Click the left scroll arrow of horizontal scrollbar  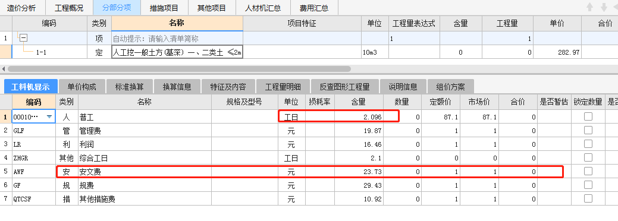coord(4,68)
